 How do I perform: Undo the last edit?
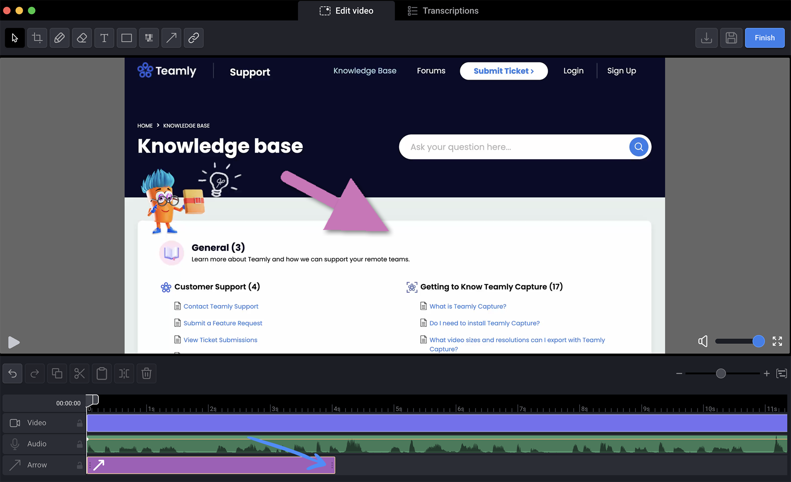tap(12, 373)
